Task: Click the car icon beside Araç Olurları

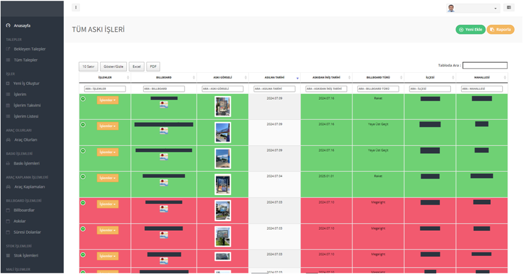Action: (8, 140)
